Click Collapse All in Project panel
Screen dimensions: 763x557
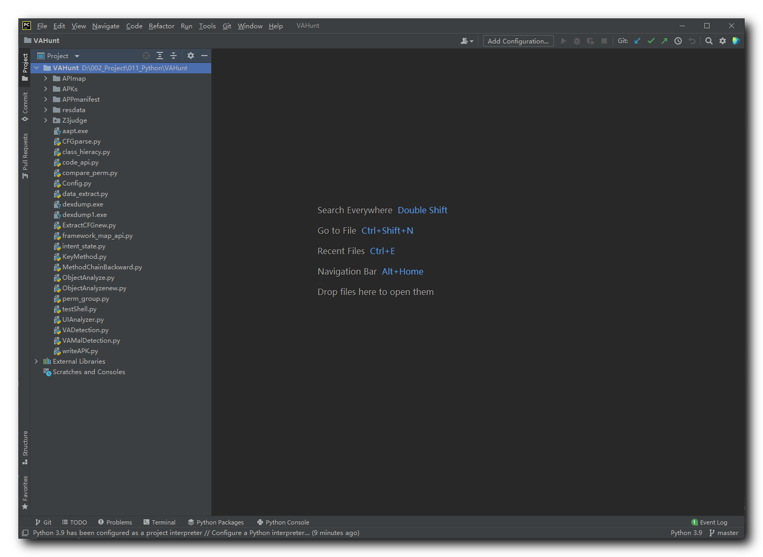coord(173,56)
